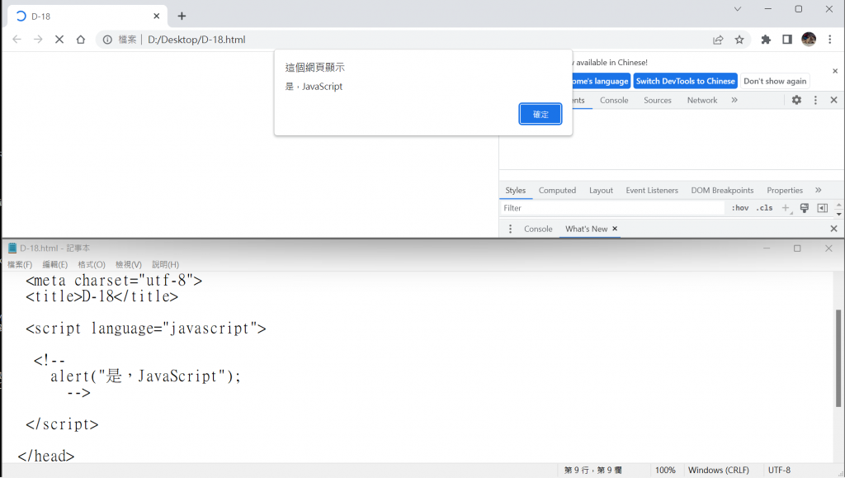Viewport: 845px width, 478px height.
Task: Select drawer What's New tab
Action: pos(586,229)
